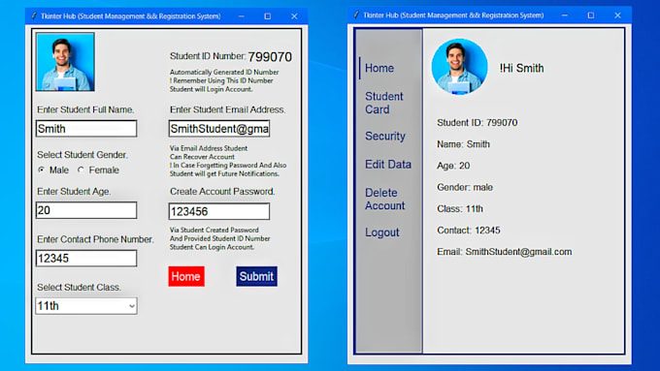Click Logout in the sidebar
This screenshot has width=660, height=371.
(381, 232)
